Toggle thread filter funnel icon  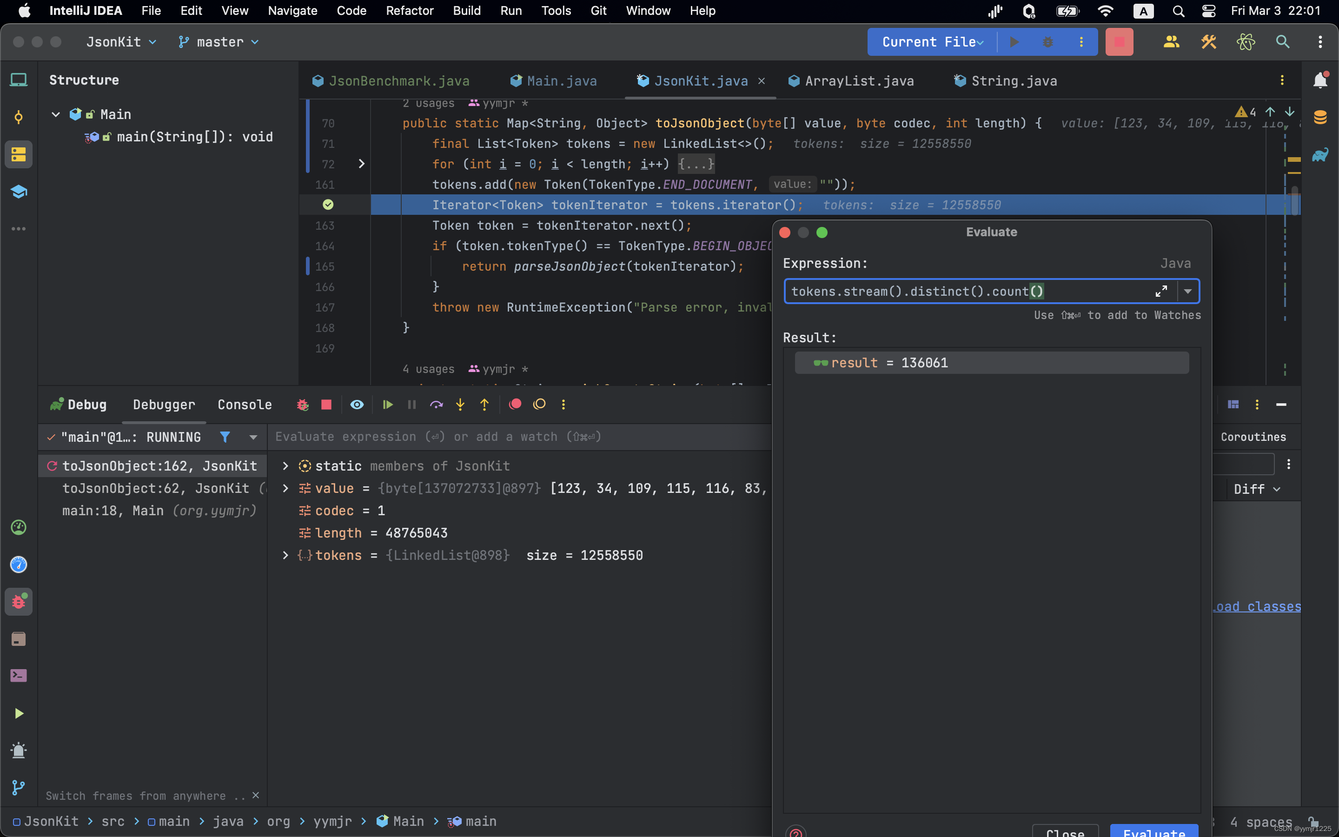[x=225, y=437]
